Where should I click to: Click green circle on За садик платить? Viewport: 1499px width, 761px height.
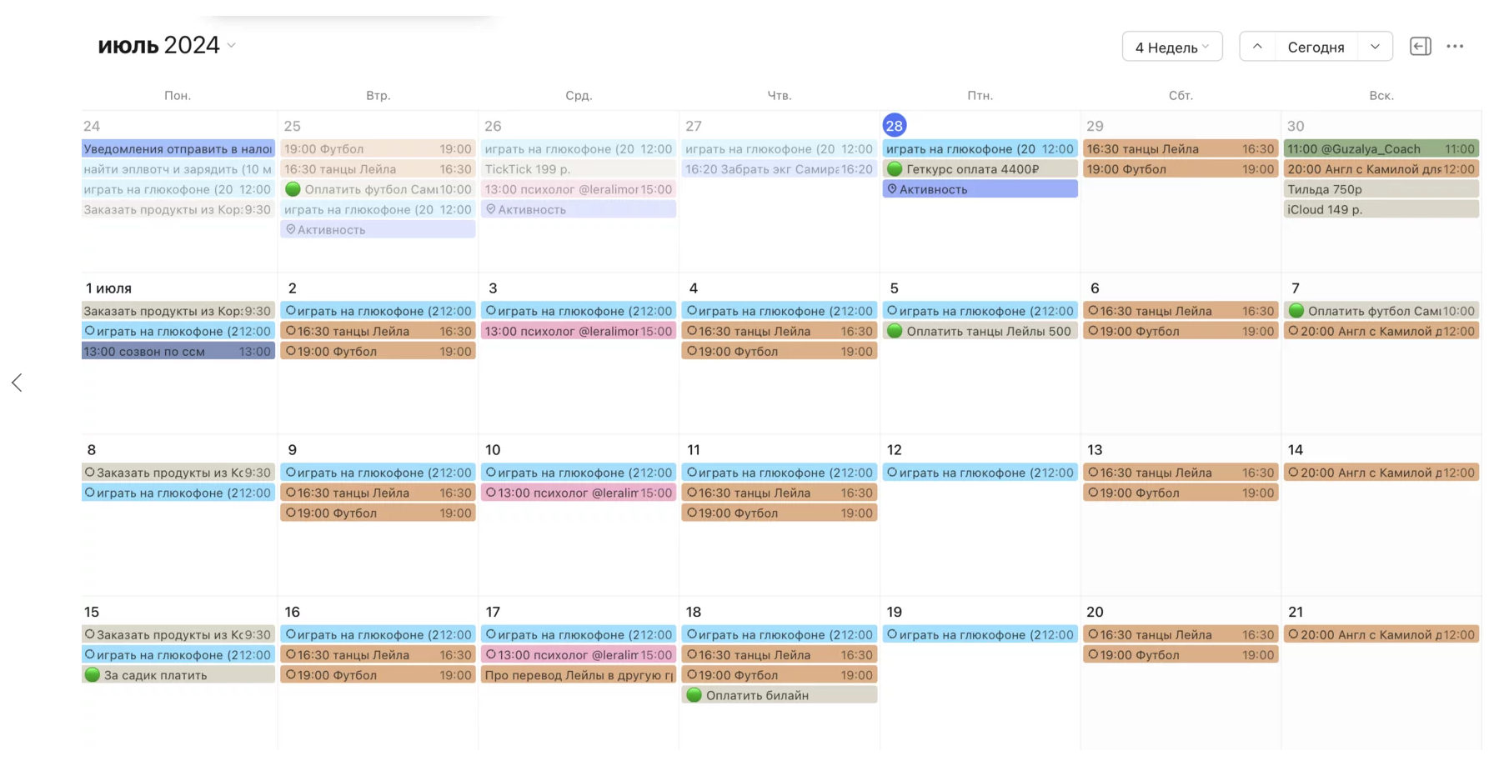pos(93,675)
